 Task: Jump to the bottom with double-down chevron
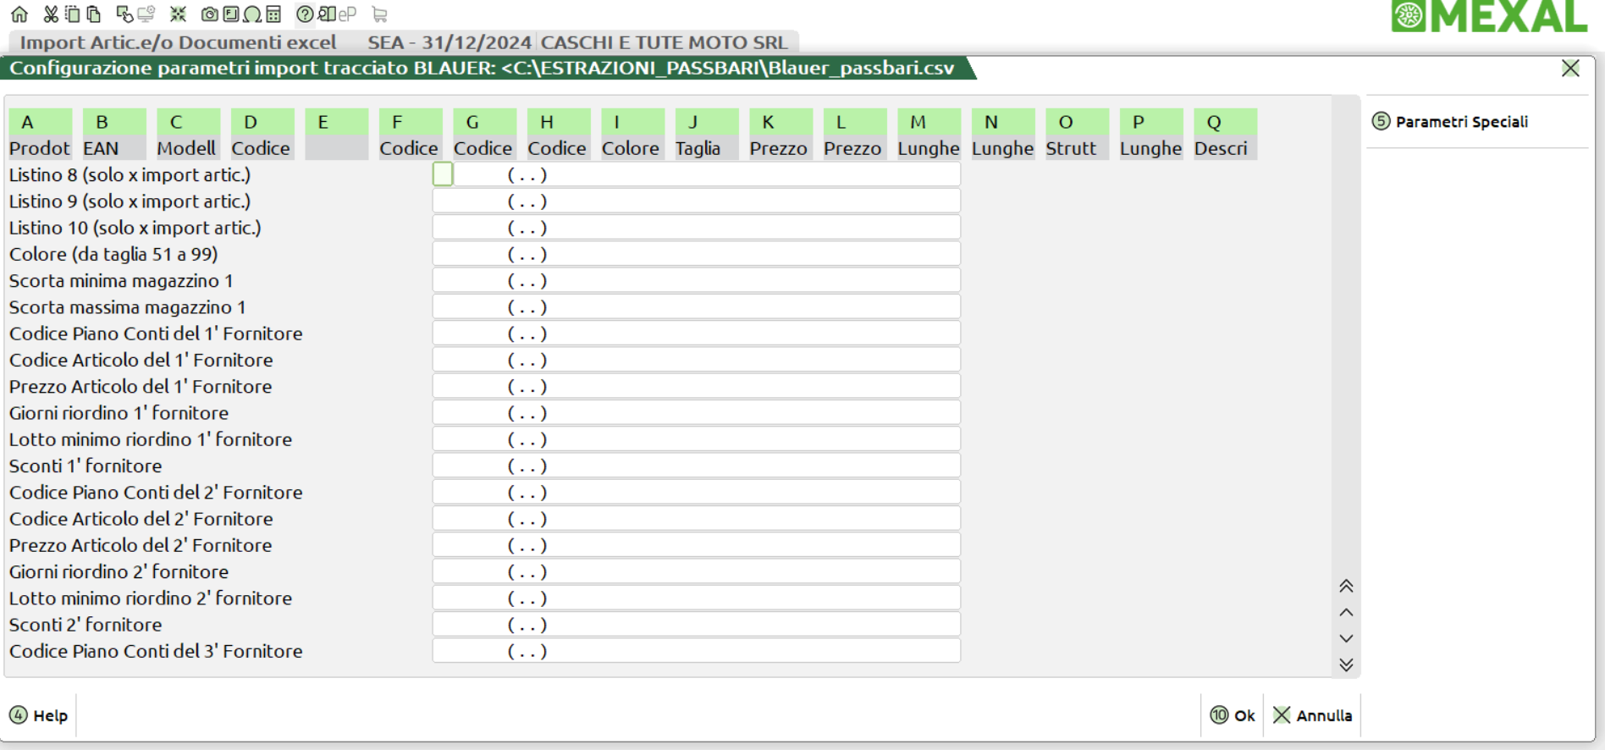click(x=1346, y=665)
